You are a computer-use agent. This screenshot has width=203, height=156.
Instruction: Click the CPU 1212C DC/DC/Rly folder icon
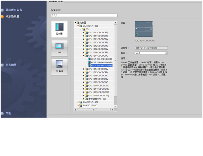click(x=86, y=49)
